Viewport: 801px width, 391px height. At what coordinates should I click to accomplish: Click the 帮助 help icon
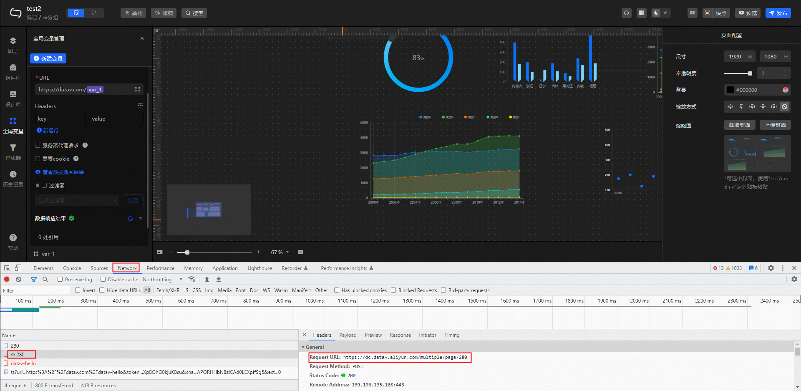[13, 238]
